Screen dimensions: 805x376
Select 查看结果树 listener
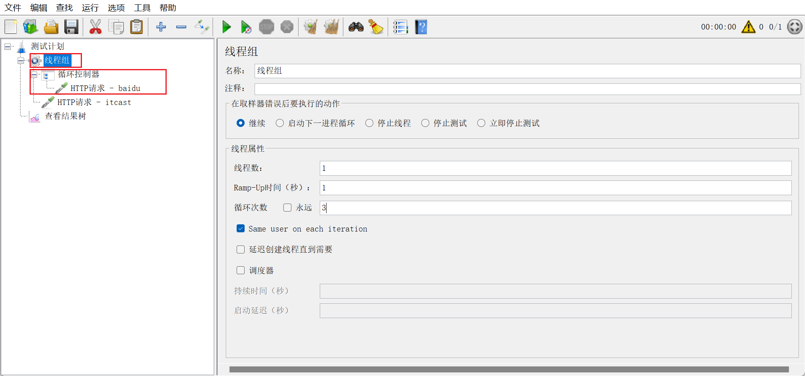click(x=66, y=116)
